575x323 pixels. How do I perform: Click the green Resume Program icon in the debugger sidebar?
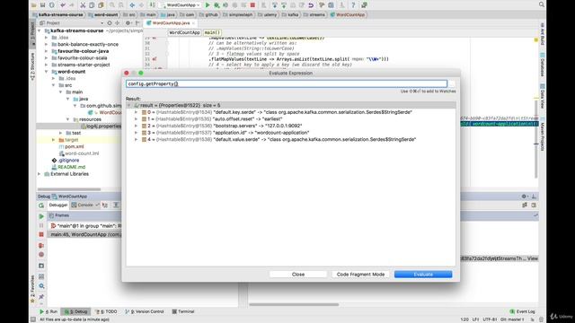41,216
